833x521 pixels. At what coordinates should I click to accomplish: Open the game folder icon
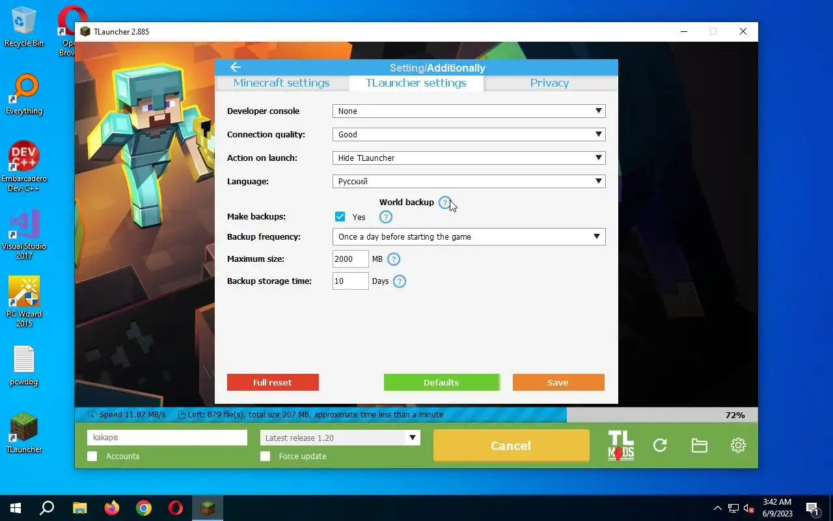(x=699, y=445)
